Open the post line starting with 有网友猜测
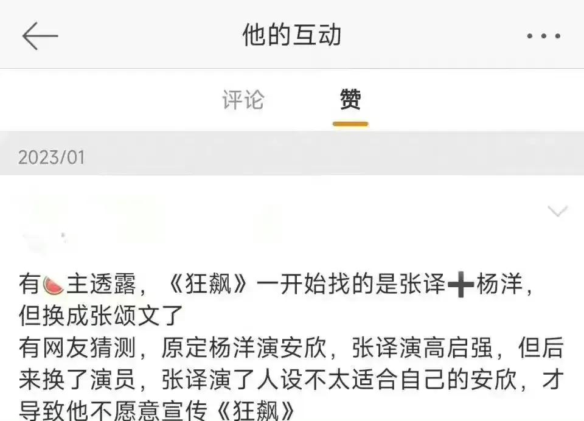Image resolution: width=584 pixels, height=421 pixels. pos(292,348)
